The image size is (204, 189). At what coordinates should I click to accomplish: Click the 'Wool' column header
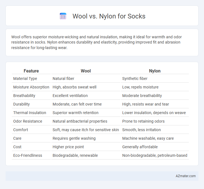point(86,71)
